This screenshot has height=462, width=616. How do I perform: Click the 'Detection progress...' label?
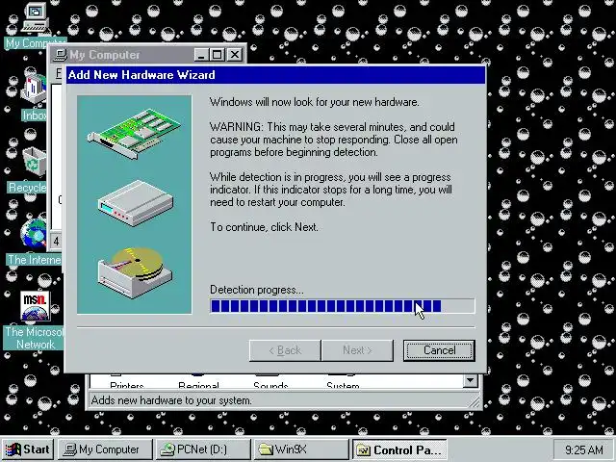[257, 290]
